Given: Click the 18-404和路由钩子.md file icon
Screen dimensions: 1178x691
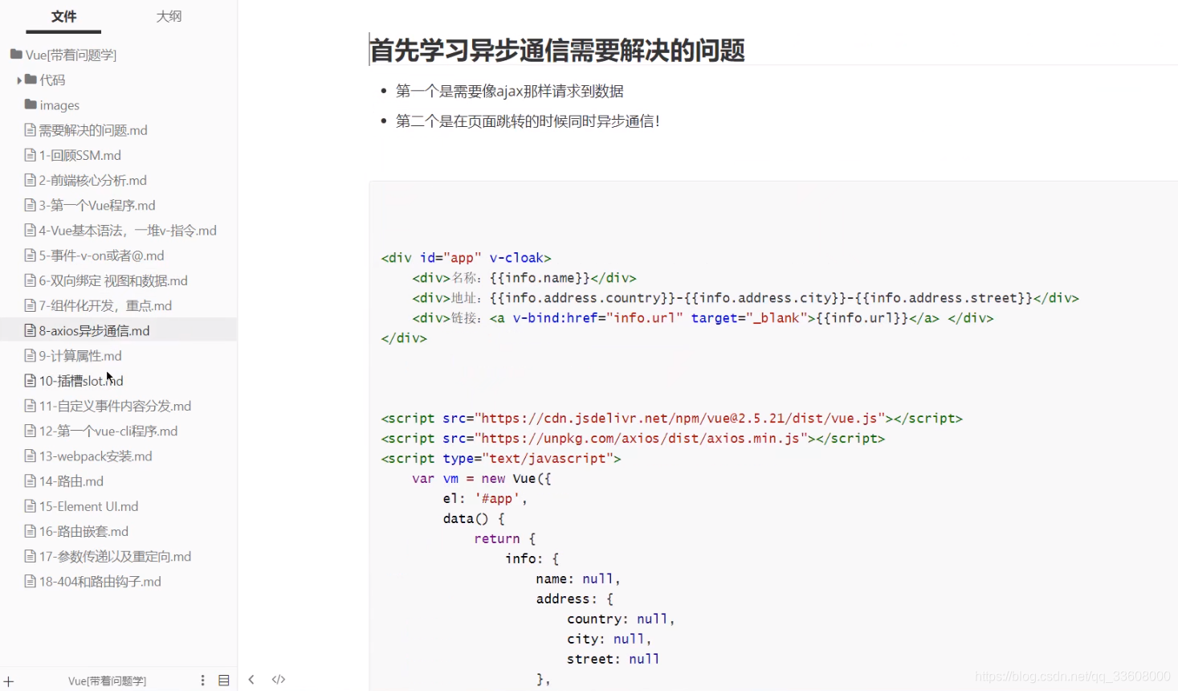Looking at the screenshot, I should coord(30,581).
